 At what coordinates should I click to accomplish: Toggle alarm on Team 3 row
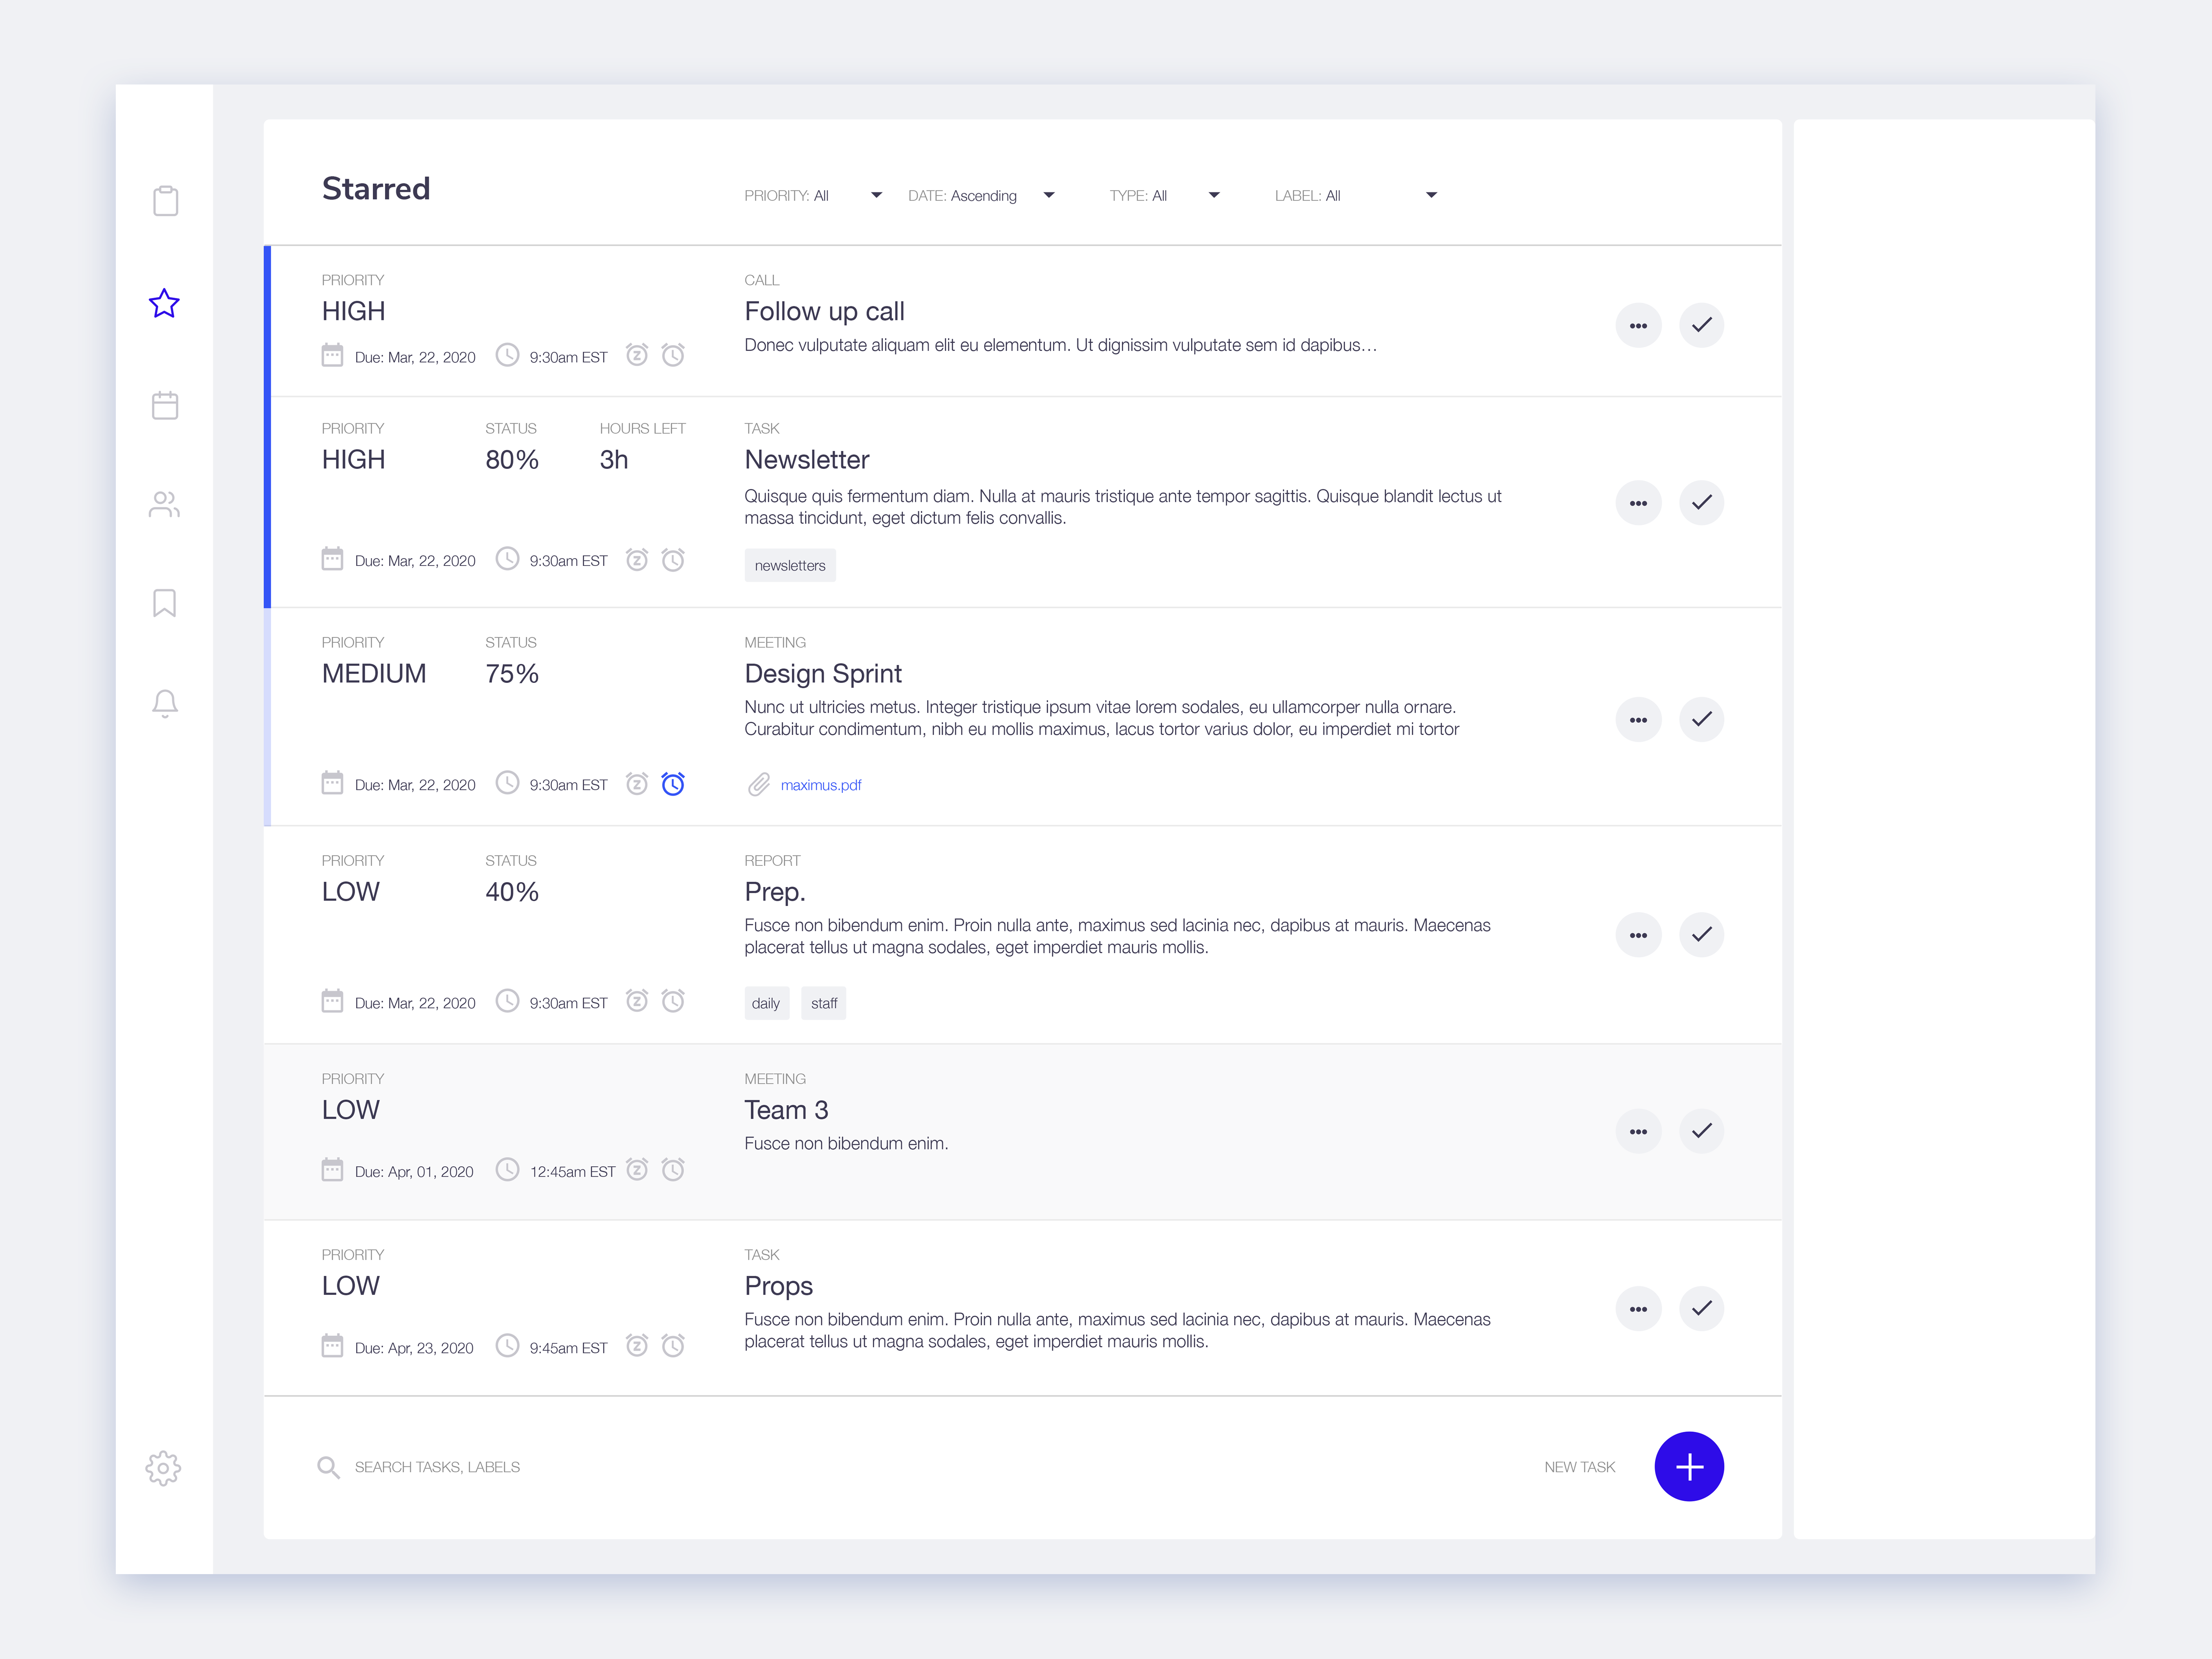pos(674,1169)
